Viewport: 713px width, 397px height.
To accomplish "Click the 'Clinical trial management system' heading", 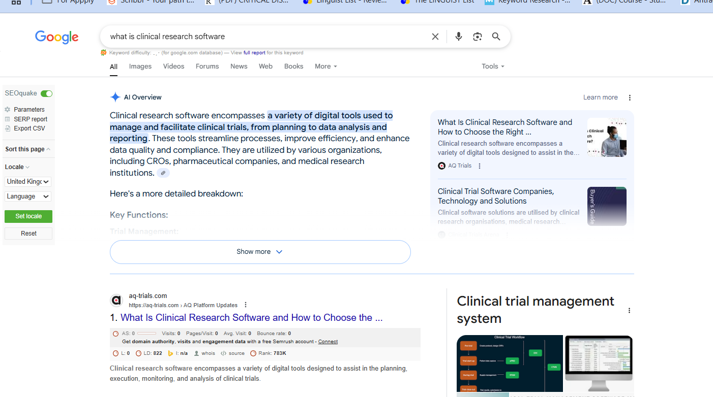I will (536, 310).
